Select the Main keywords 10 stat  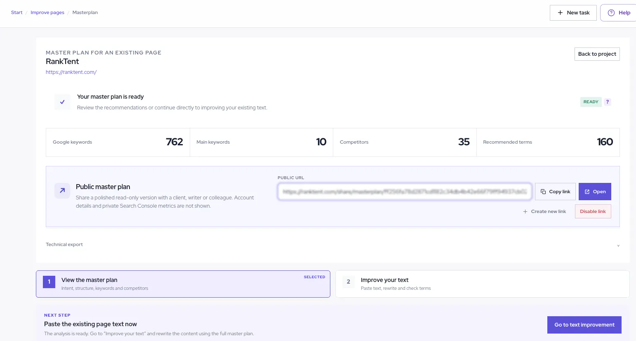point(261,142)
